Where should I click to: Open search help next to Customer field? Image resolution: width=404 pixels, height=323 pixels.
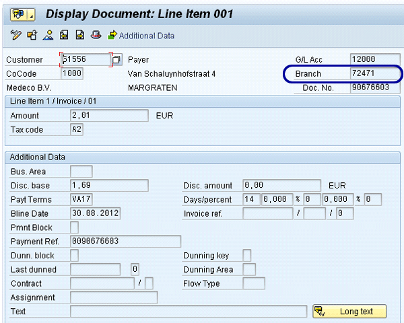click(x=116, y=60)
